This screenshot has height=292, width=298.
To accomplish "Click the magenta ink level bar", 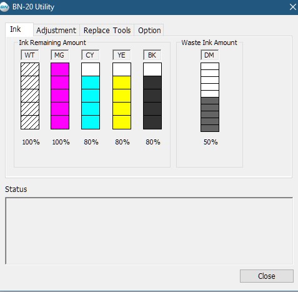I will coord(60,96).
